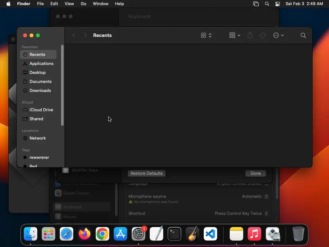Select Network under Locations

(x=39, y=138)
